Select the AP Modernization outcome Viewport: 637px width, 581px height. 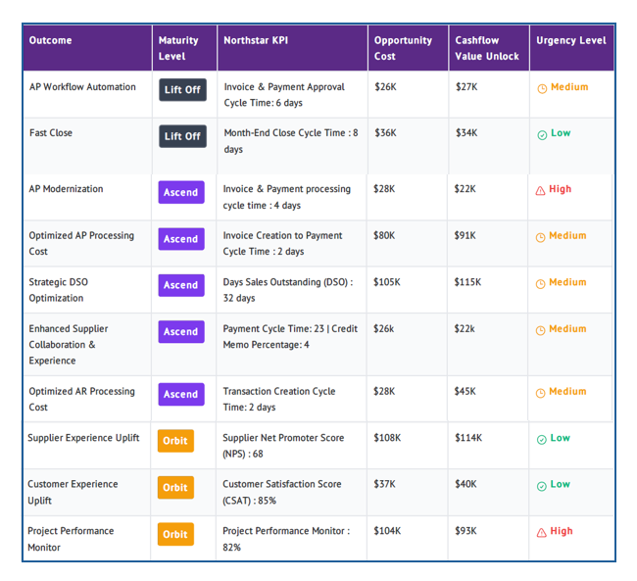click(66, 189)
